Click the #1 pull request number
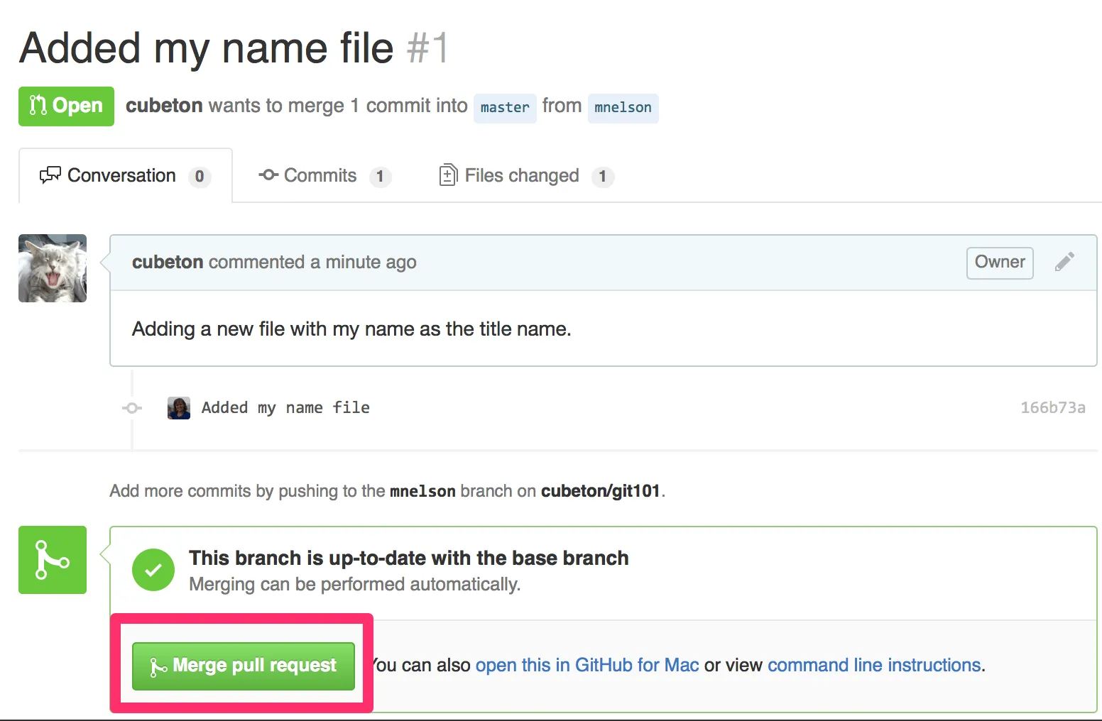The image size is (1102, 721). pyautogui.click(x=427, y=48)
